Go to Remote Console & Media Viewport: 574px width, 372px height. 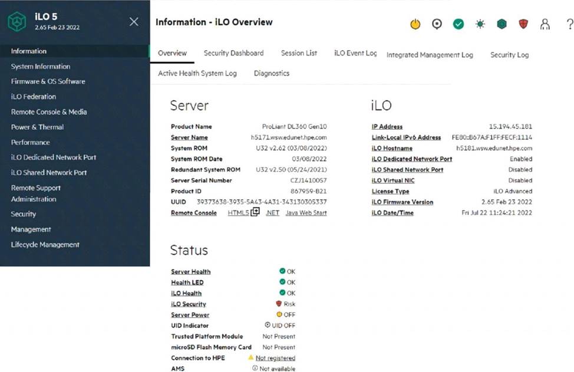coord(49,112)
